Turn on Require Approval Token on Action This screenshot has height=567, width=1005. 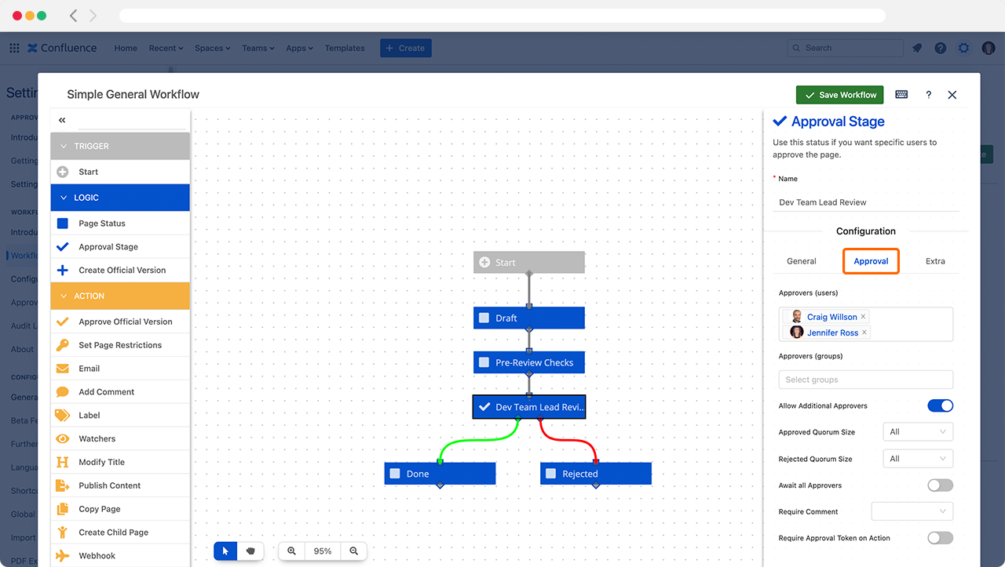[940, 538]
